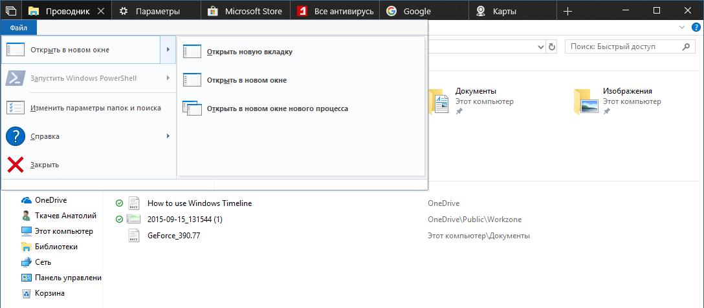Screen dimensions: 704x308
Task: Choose Закрыть in the File menu
Action: (87, 165)
